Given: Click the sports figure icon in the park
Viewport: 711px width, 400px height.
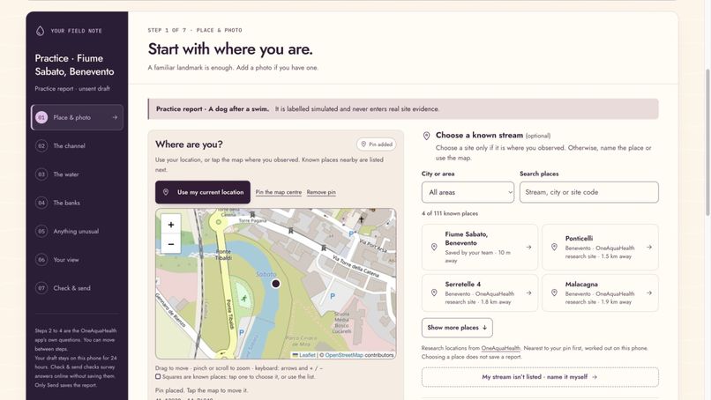Looking at the screenshot, I should 244,298.
